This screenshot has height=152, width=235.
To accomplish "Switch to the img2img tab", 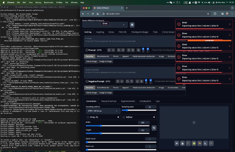I will [x=100, y=32].
